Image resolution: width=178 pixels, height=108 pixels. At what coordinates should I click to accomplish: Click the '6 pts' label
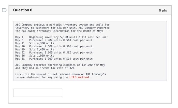[163, 10]
